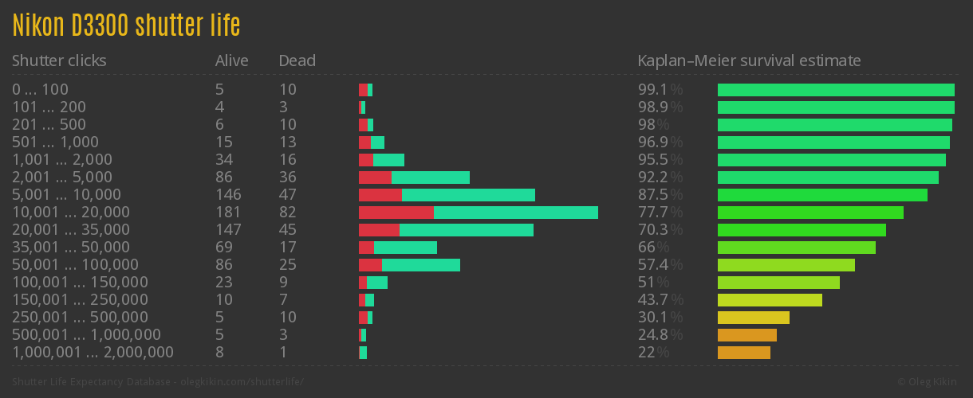Viewport: 973px width, 398px height.
Task: Select the "Shutter clicks" column header
Action: (59, 60)
